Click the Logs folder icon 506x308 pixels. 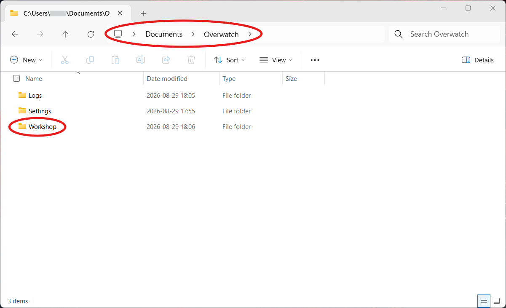pos(22,95)
